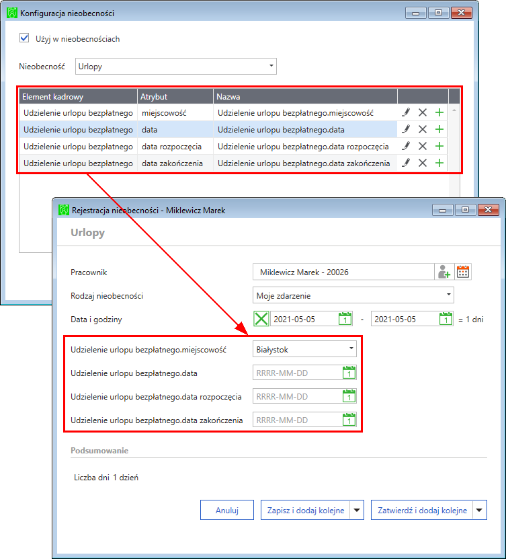Click the data rozpoczęcia date input field
The image size is (506, 559).
tap(296, 396)
